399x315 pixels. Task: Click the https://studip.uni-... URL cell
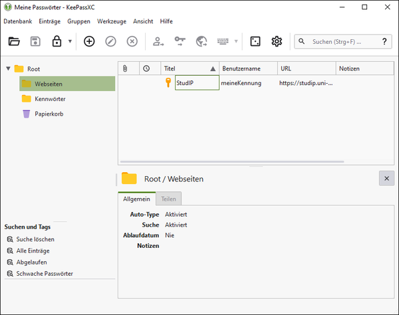click(x=306, y=83)
